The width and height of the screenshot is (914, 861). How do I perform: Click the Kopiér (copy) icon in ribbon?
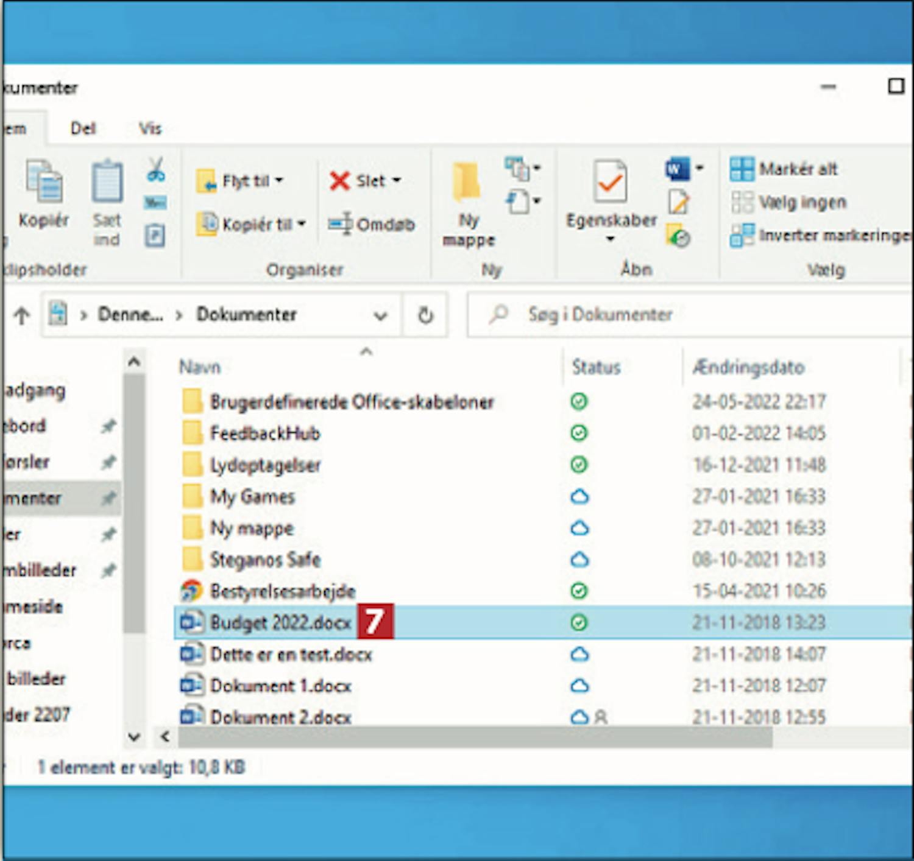(43, 183)
